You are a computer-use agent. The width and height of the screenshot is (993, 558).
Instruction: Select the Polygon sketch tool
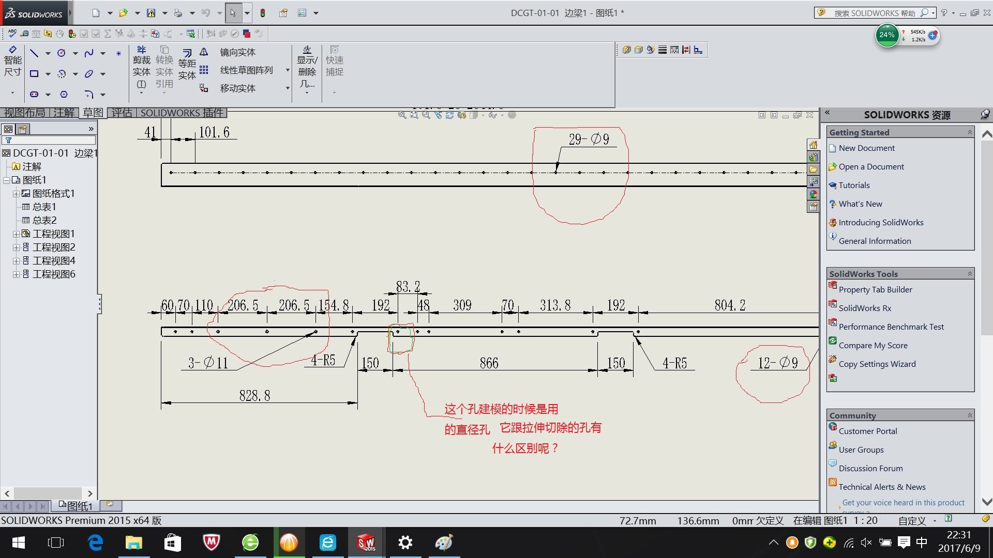(x=64, y=94)
